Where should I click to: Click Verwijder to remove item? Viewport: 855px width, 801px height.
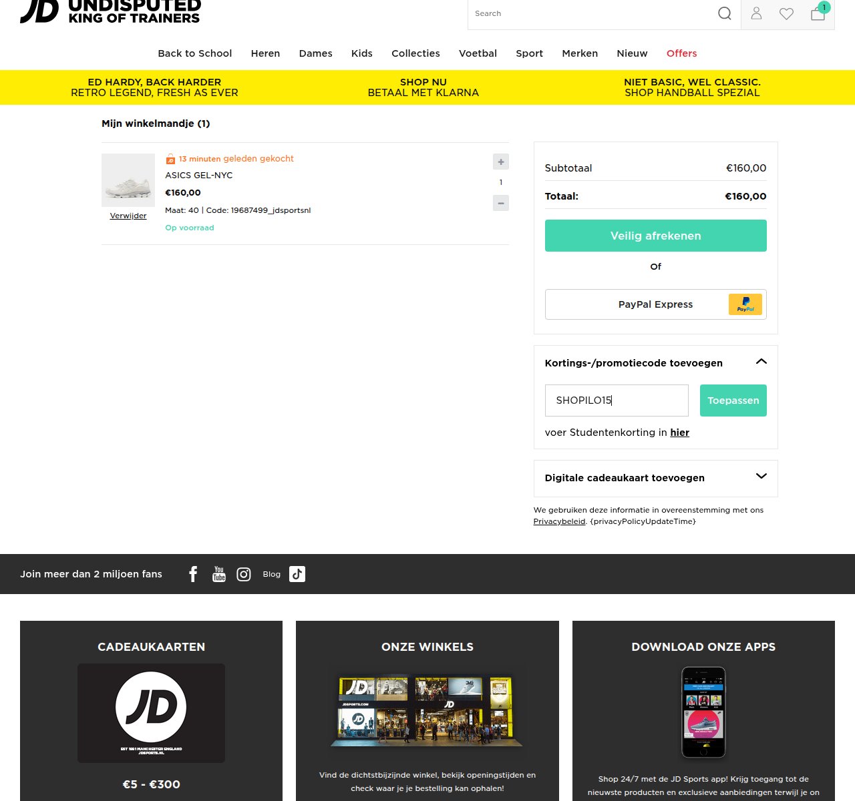[x=128, y=216]
